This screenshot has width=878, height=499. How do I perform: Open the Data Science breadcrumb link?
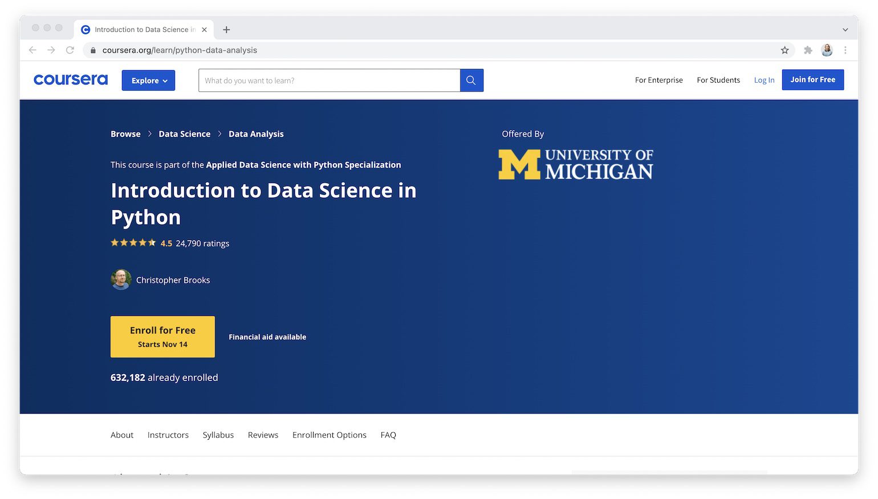coord(184,133)
